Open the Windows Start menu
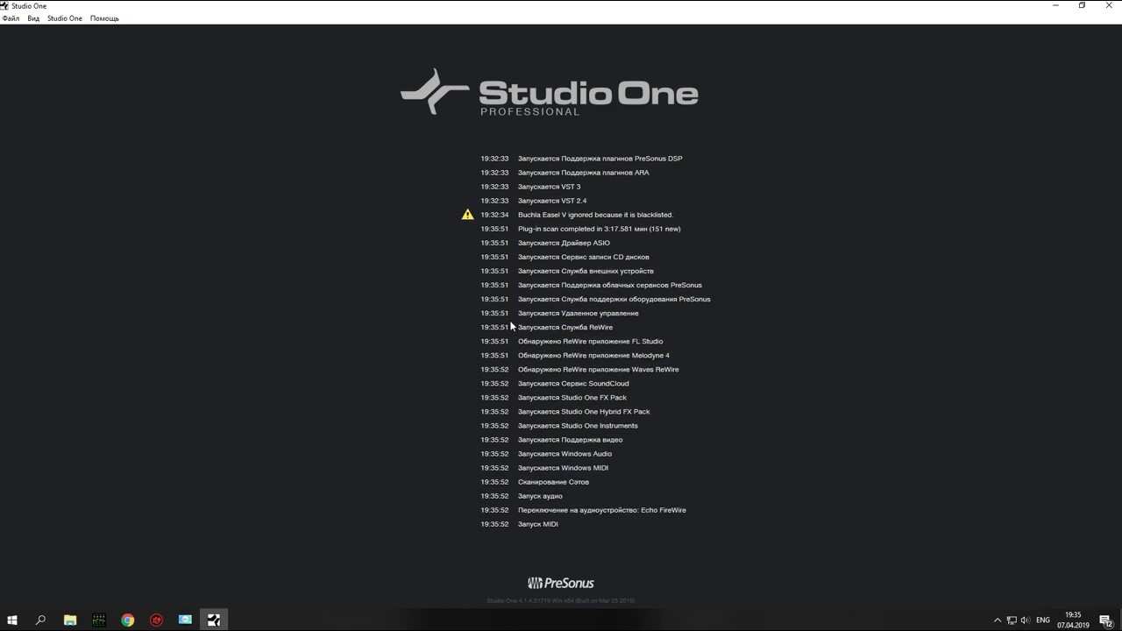Image resolution: width=1122 pixels, height=631 pixels. click(12, 620)
